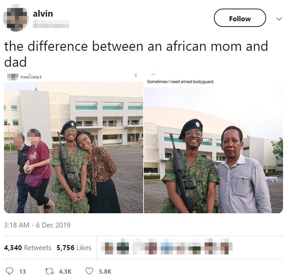Click the 5.8K likes count
Viewport: 288px width, 276px height.
(105, 271)
